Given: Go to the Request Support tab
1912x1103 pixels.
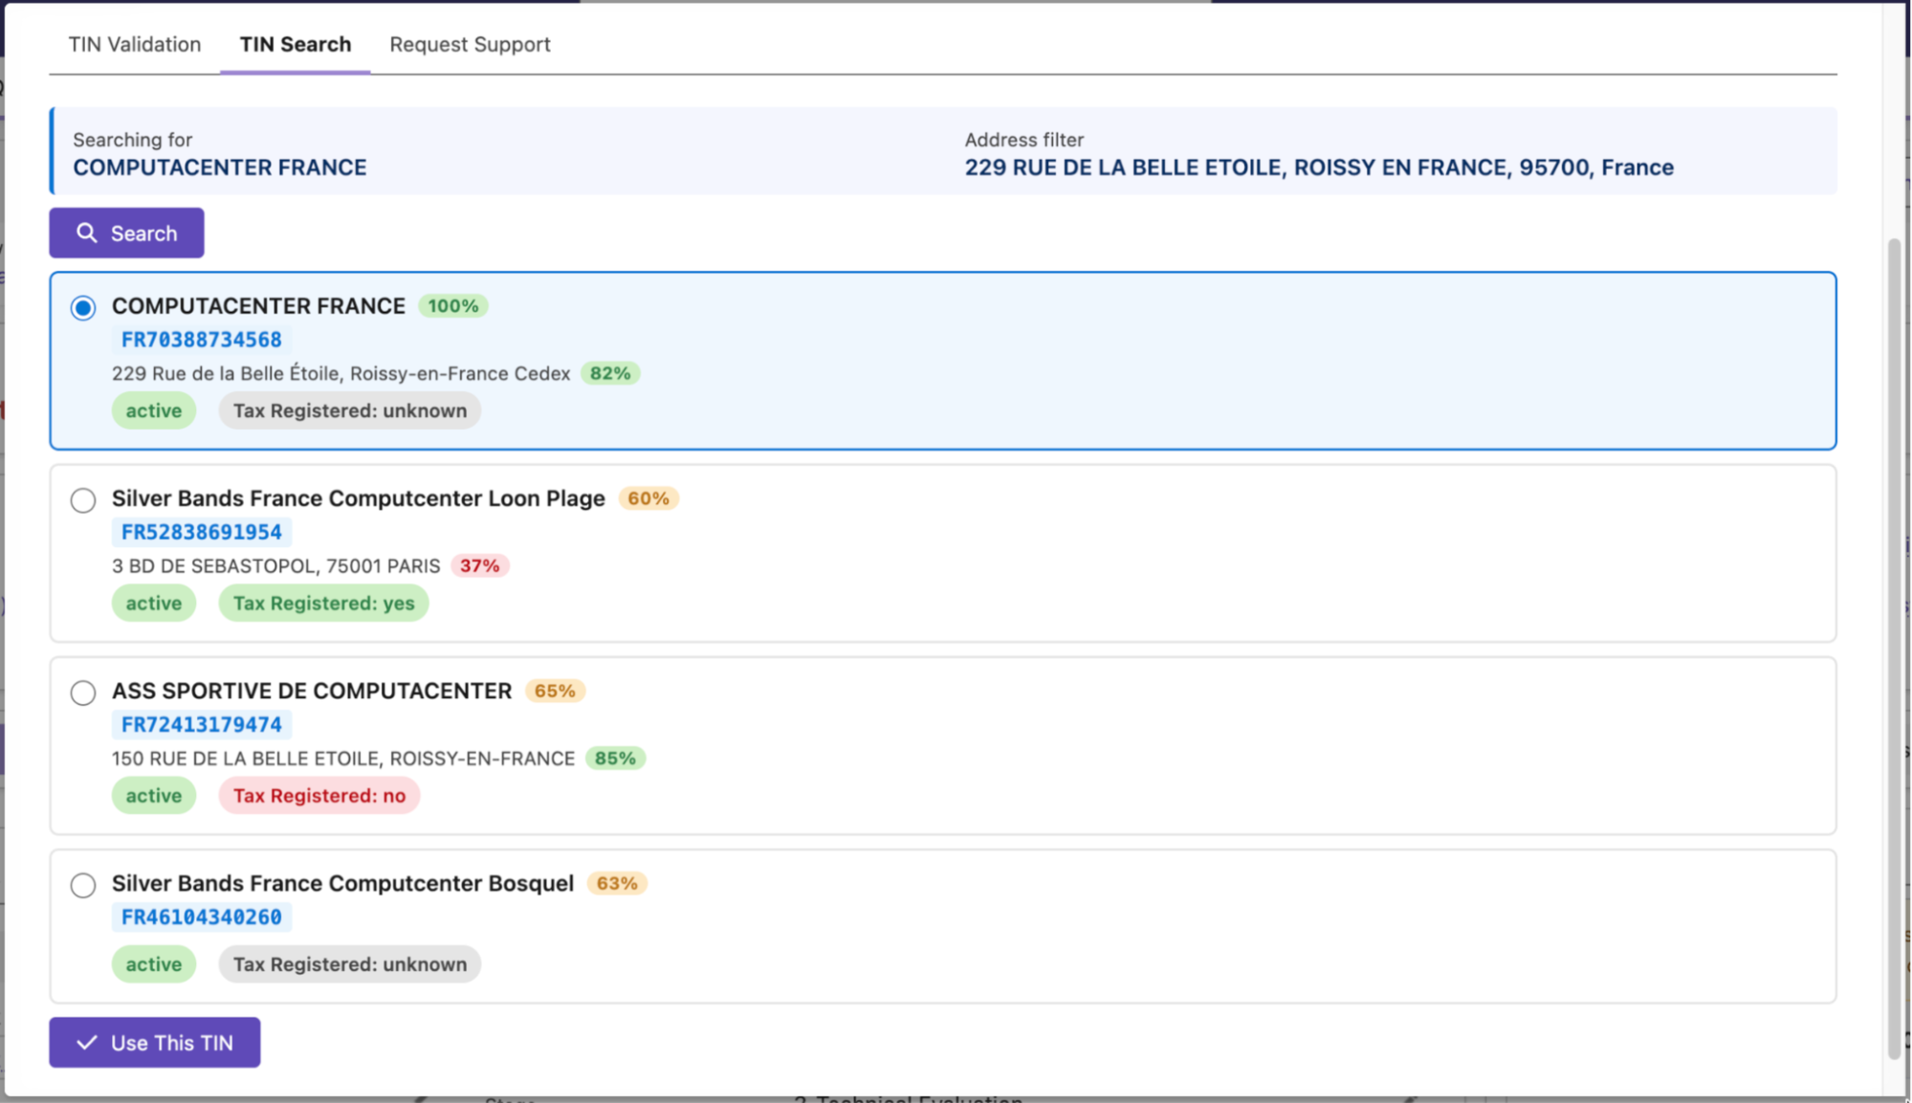Looking at the screenshot, I should pyautogui.click(x=470, y=44).
